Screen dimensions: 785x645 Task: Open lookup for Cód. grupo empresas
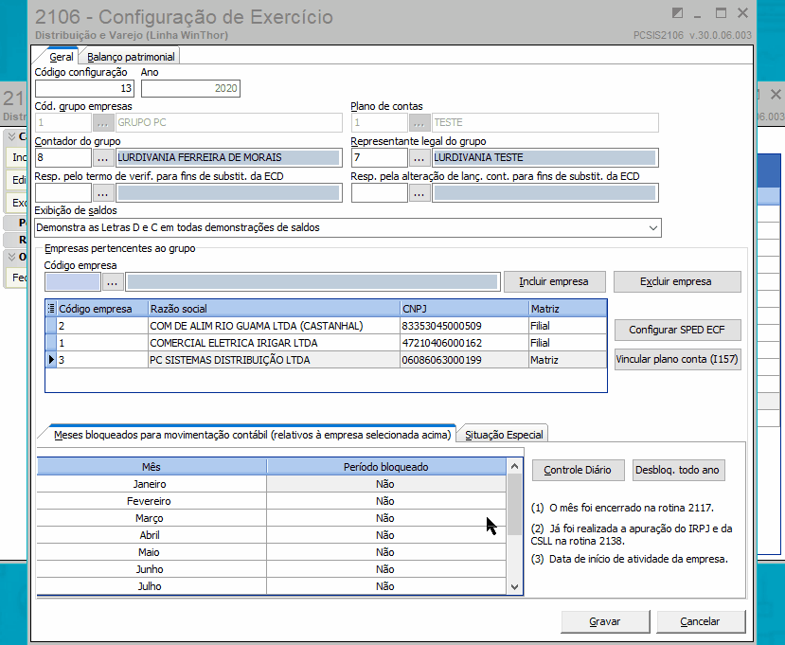coord(102,123)
